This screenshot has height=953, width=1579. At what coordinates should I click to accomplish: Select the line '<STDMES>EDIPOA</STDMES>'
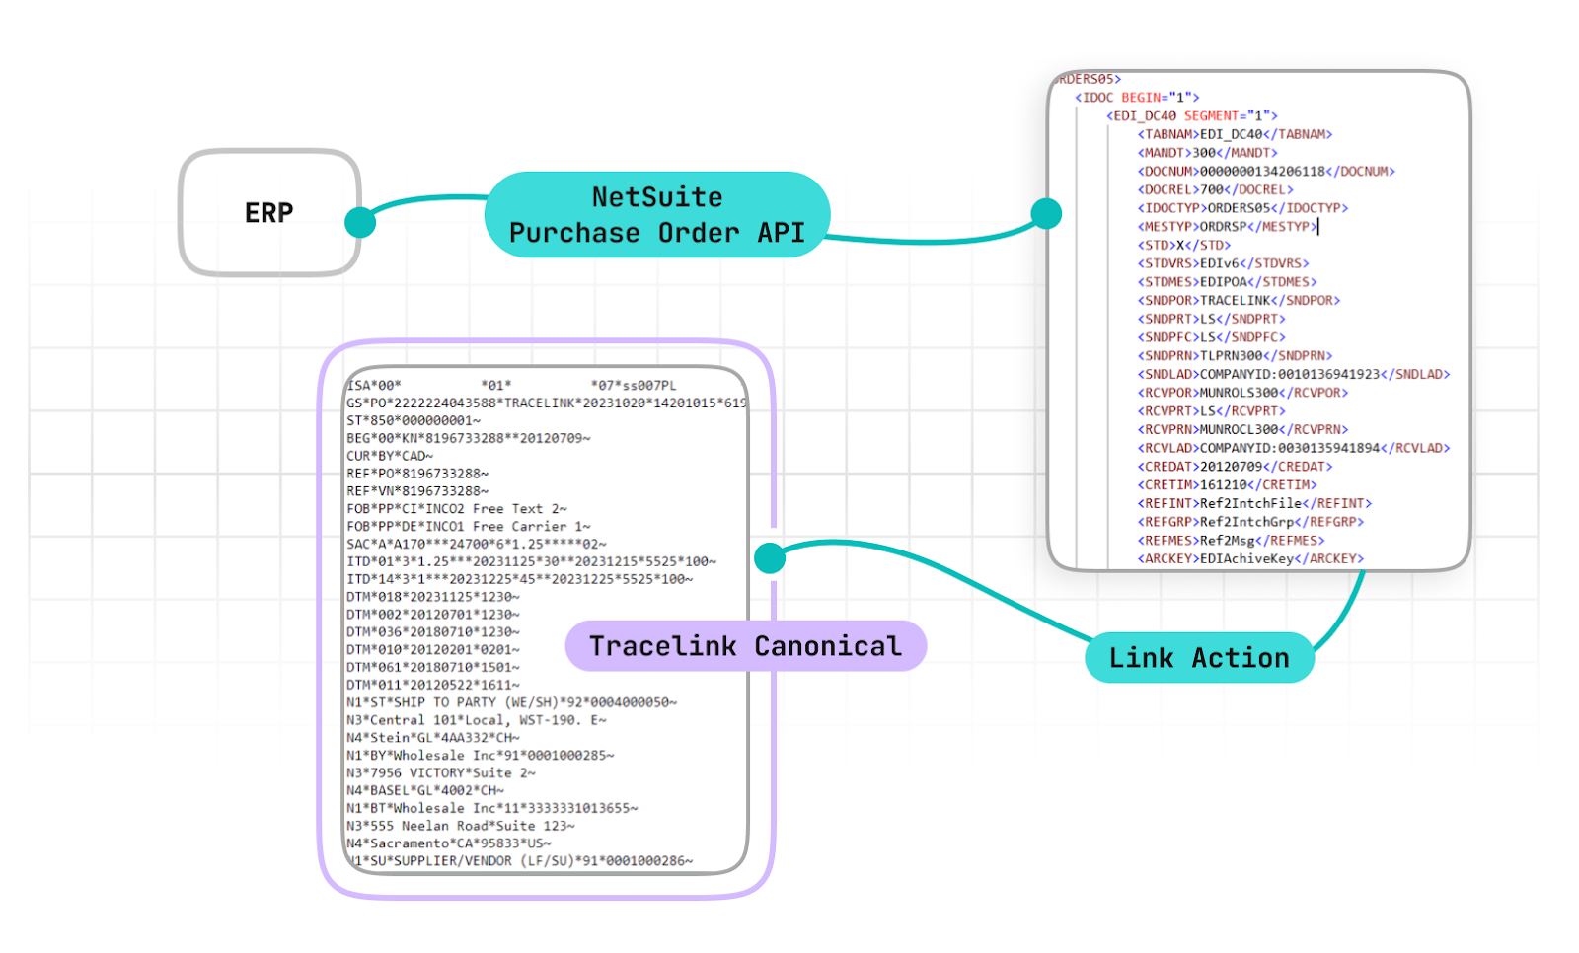point(1227,282)
